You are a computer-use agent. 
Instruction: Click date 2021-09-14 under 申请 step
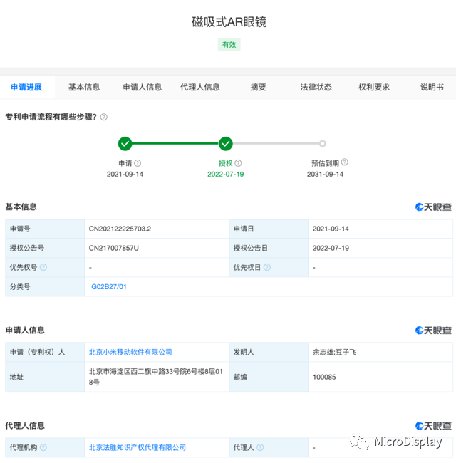pos(125,175)
